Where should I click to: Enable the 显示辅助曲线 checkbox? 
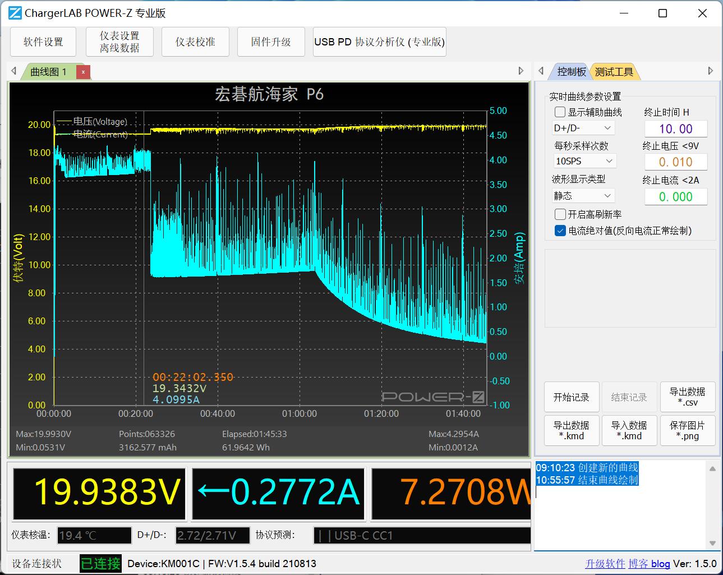tap(559, 112)
